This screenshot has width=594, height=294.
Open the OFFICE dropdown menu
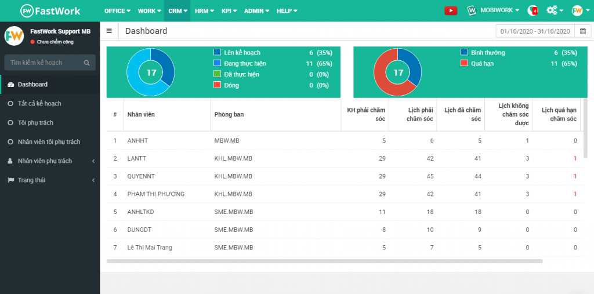pos(117,11)
